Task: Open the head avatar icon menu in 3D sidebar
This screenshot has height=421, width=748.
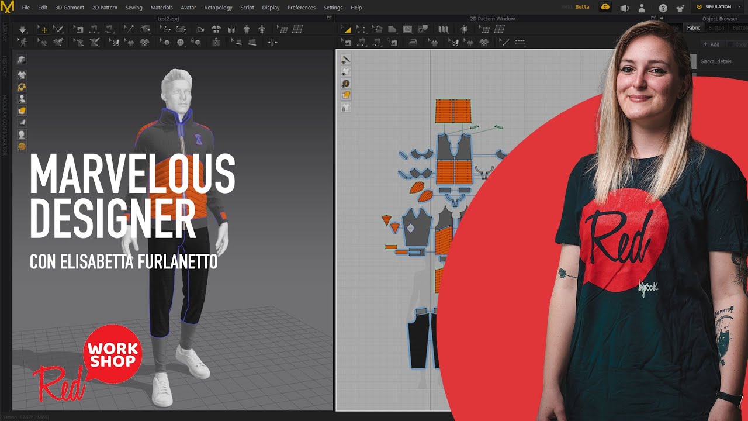Action: pyautogui.click(x=22, y=134)
